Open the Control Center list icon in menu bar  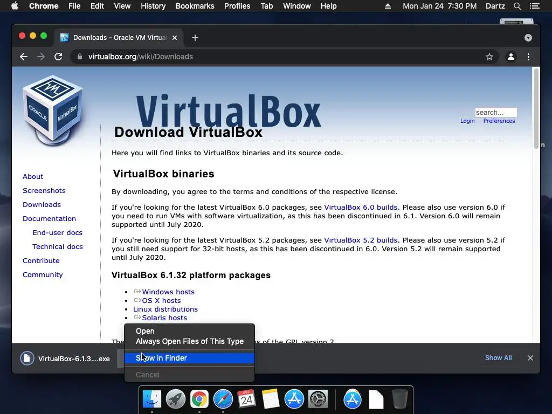534,6
